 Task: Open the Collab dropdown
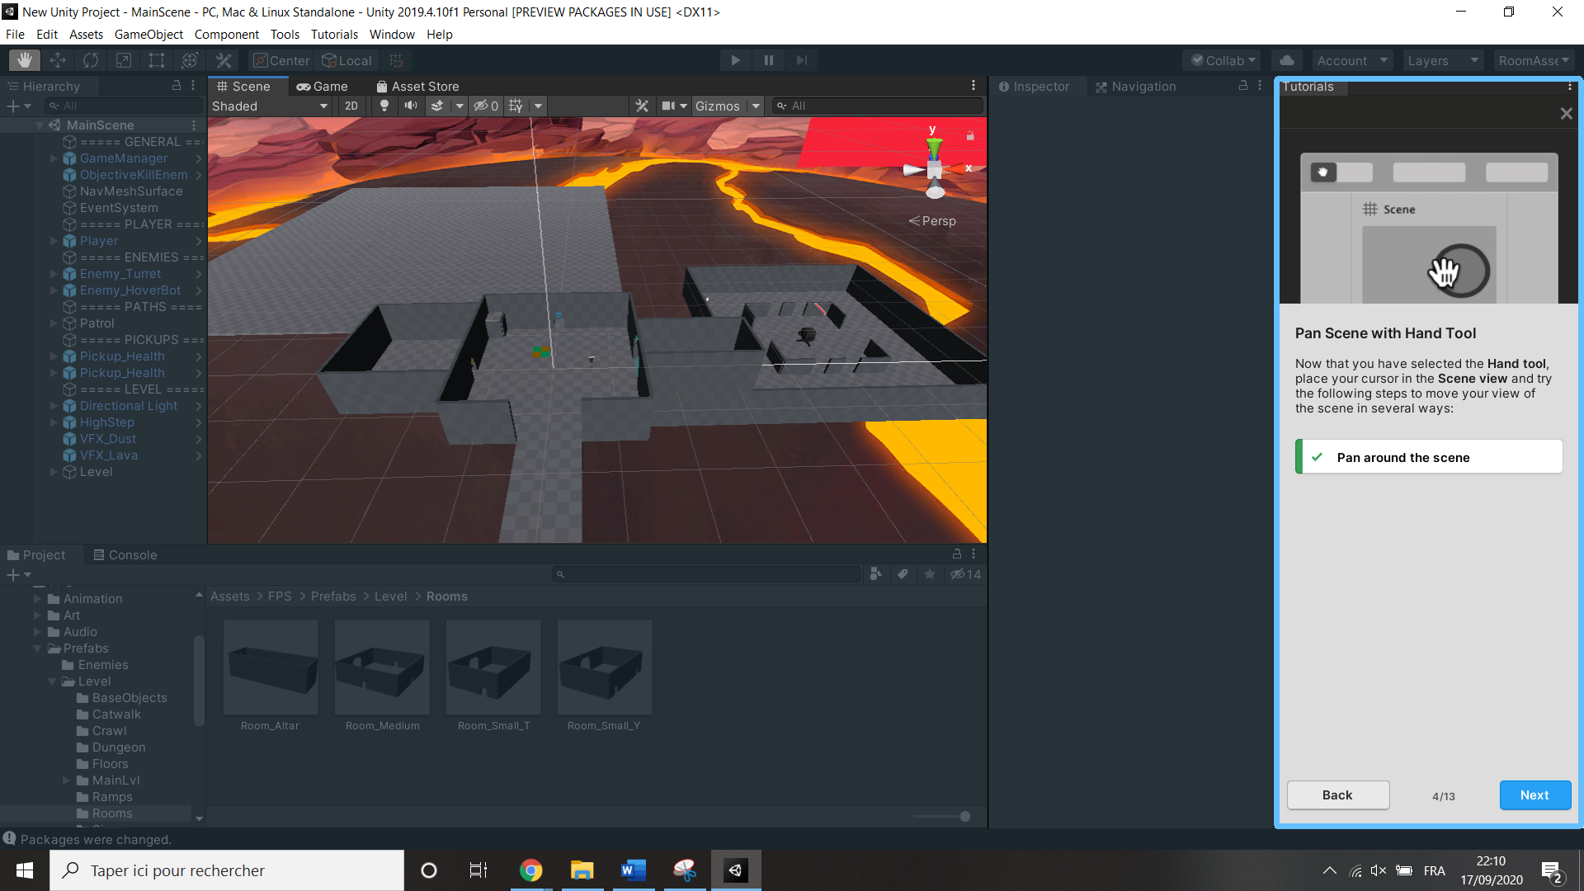[x=1223, y=60]
